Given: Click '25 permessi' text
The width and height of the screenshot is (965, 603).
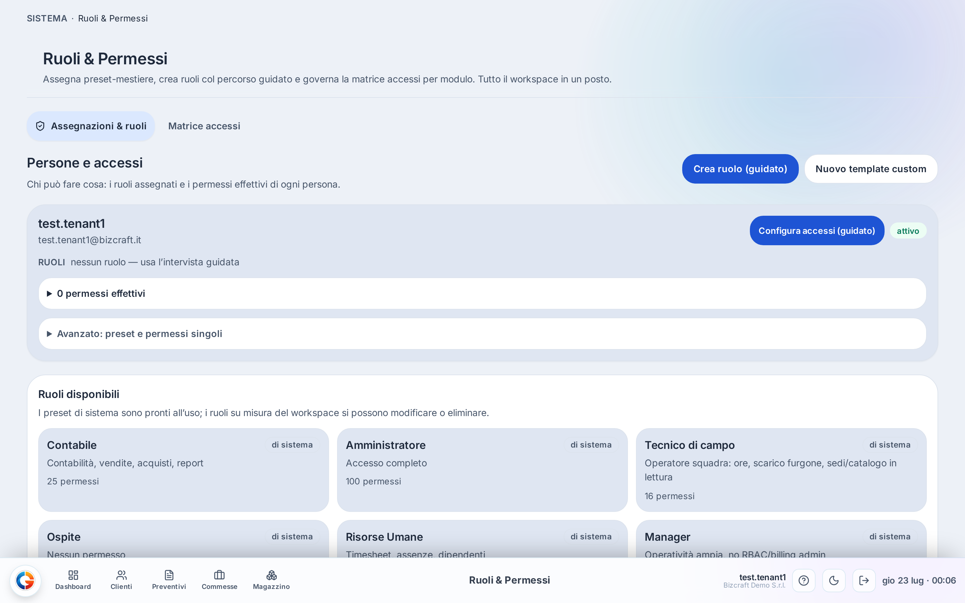Looking at the screenshot, I should click(73, 481).
